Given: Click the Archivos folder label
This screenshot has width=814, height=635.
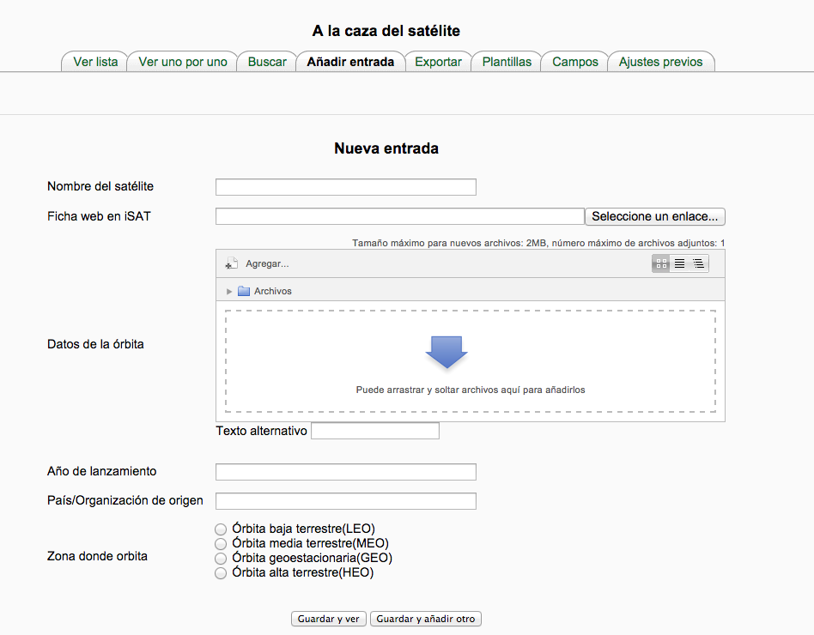Looking at the screenshot, I should tap(272, 291).
